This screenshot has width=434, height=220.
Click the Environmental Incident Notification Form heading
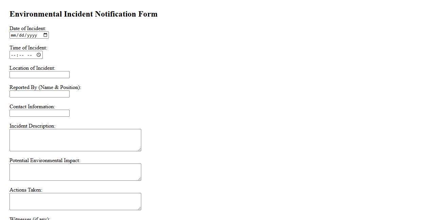[x=84, y=14]
